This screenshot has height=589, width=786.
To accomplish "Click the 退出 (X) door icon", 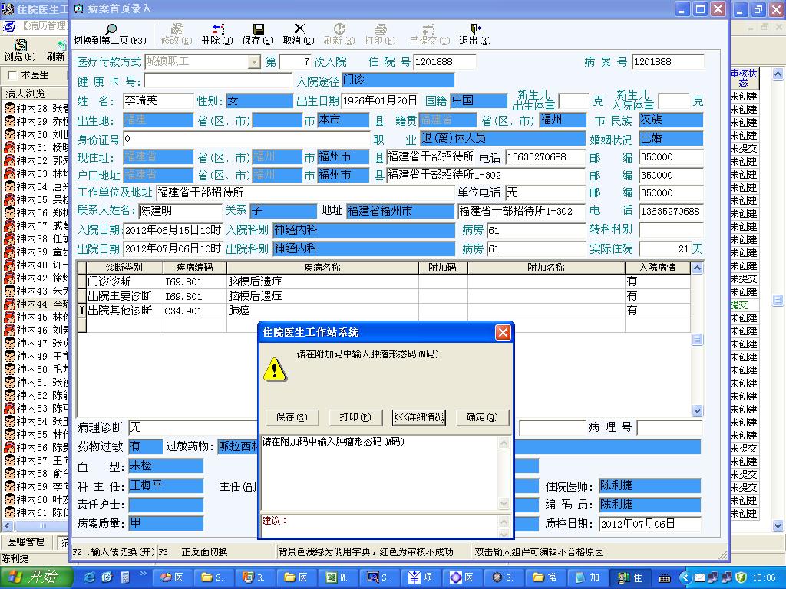I will pos(475,29).
